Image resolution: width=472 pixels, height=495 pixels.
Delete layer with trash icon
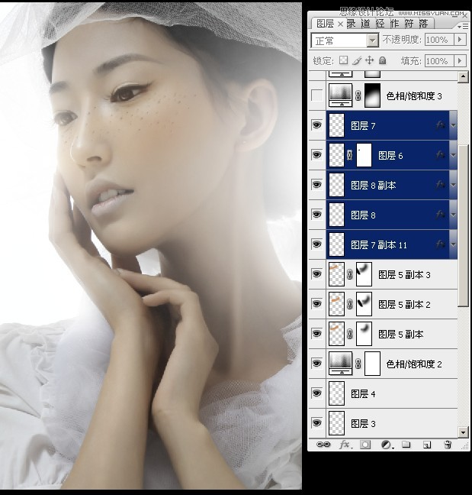click(448, 445)
